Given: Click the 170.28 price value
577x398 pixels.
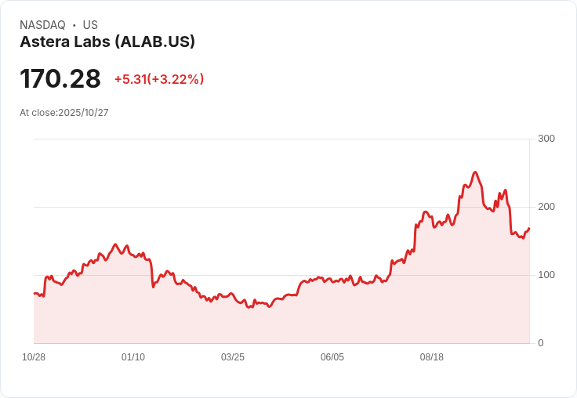Looking at the screenshot, I should click(x=60, y=79).
